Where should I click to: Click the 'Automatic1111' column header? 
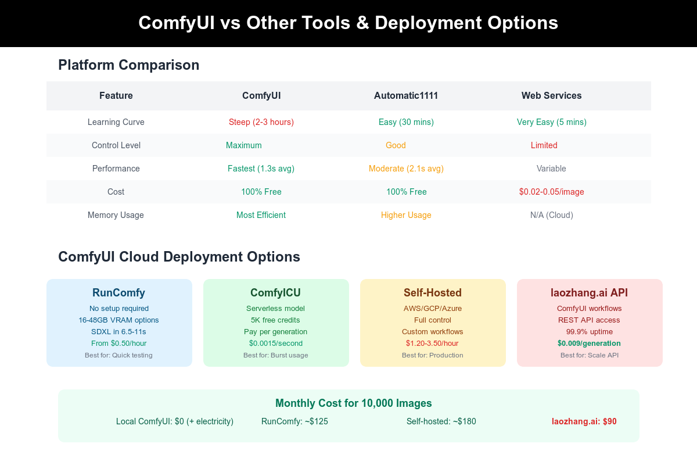(406, 95)
